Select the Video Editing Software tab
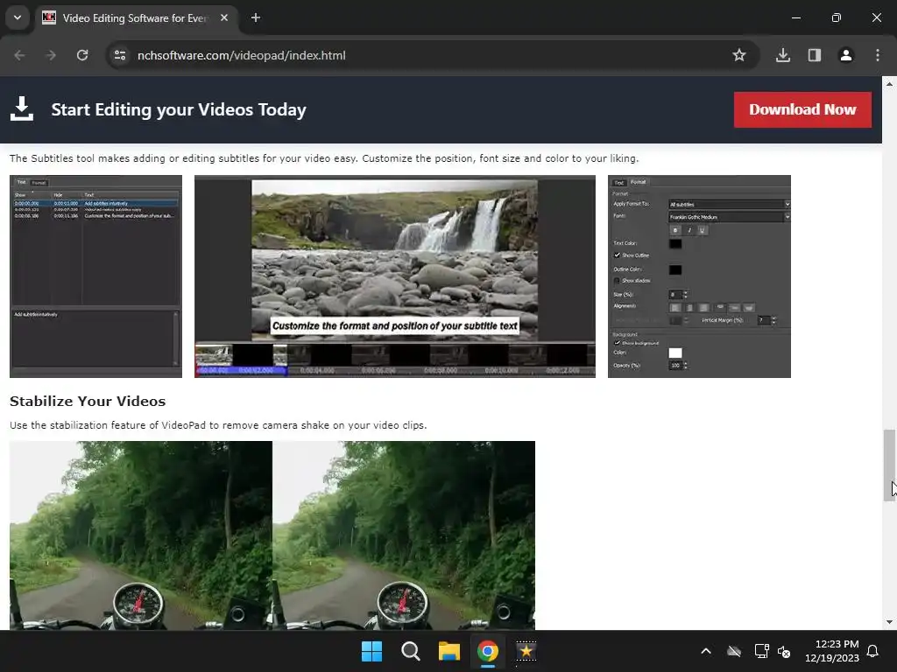The width and height of the screenshot is (897, 672). tap(135, 17)
